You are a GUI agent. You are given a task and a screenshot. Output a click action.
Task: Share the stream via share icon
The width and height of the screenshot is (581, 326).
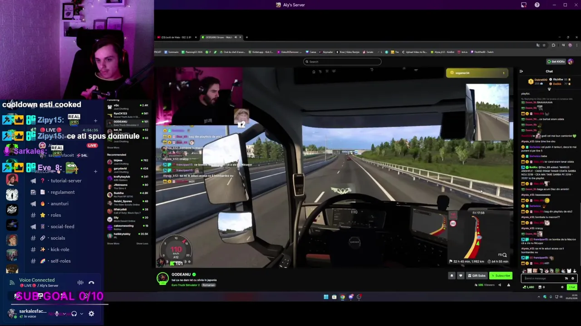(x=500, y=285)
